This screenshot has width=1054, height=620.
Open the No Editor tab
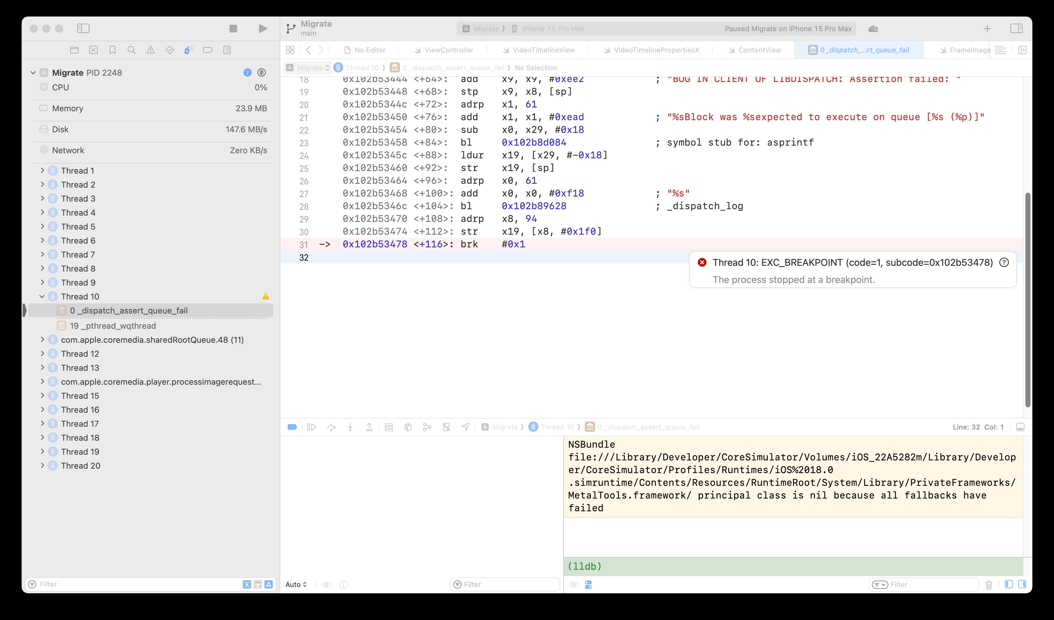[x=364, y=50]
